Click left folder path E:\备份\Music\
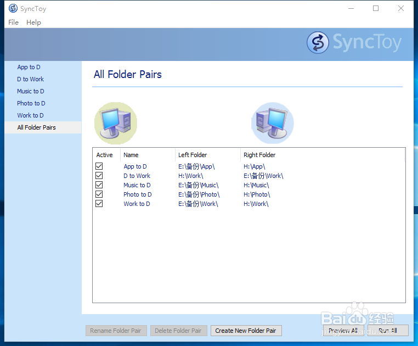 tap(199, 185)
